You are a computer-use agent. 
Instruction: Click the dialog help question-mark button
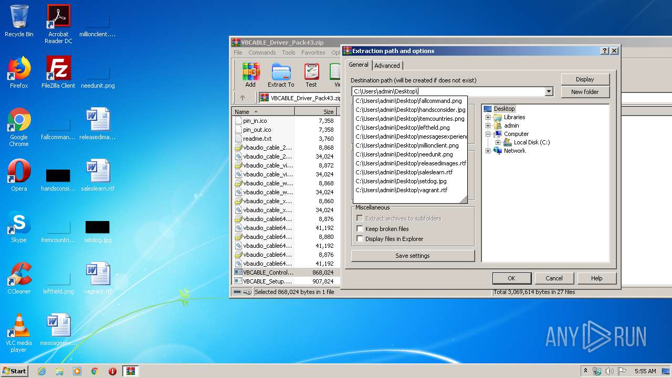(x=605, y=51)
